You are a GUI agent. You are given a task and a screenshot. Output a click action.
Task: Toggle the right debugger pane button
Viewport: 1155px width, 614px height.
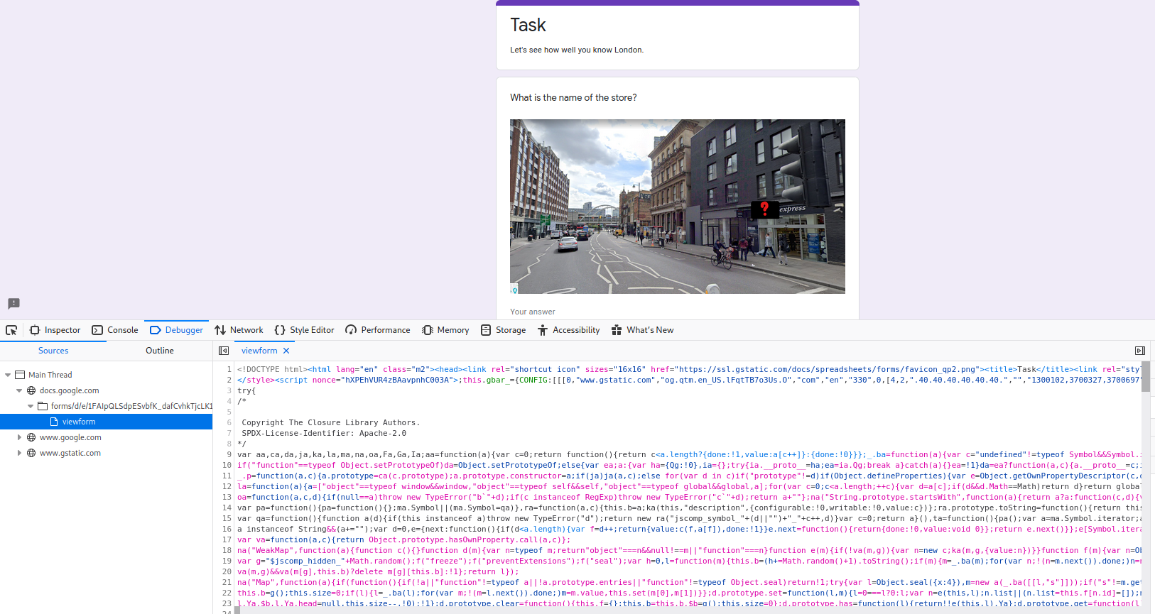[1140, 351]
